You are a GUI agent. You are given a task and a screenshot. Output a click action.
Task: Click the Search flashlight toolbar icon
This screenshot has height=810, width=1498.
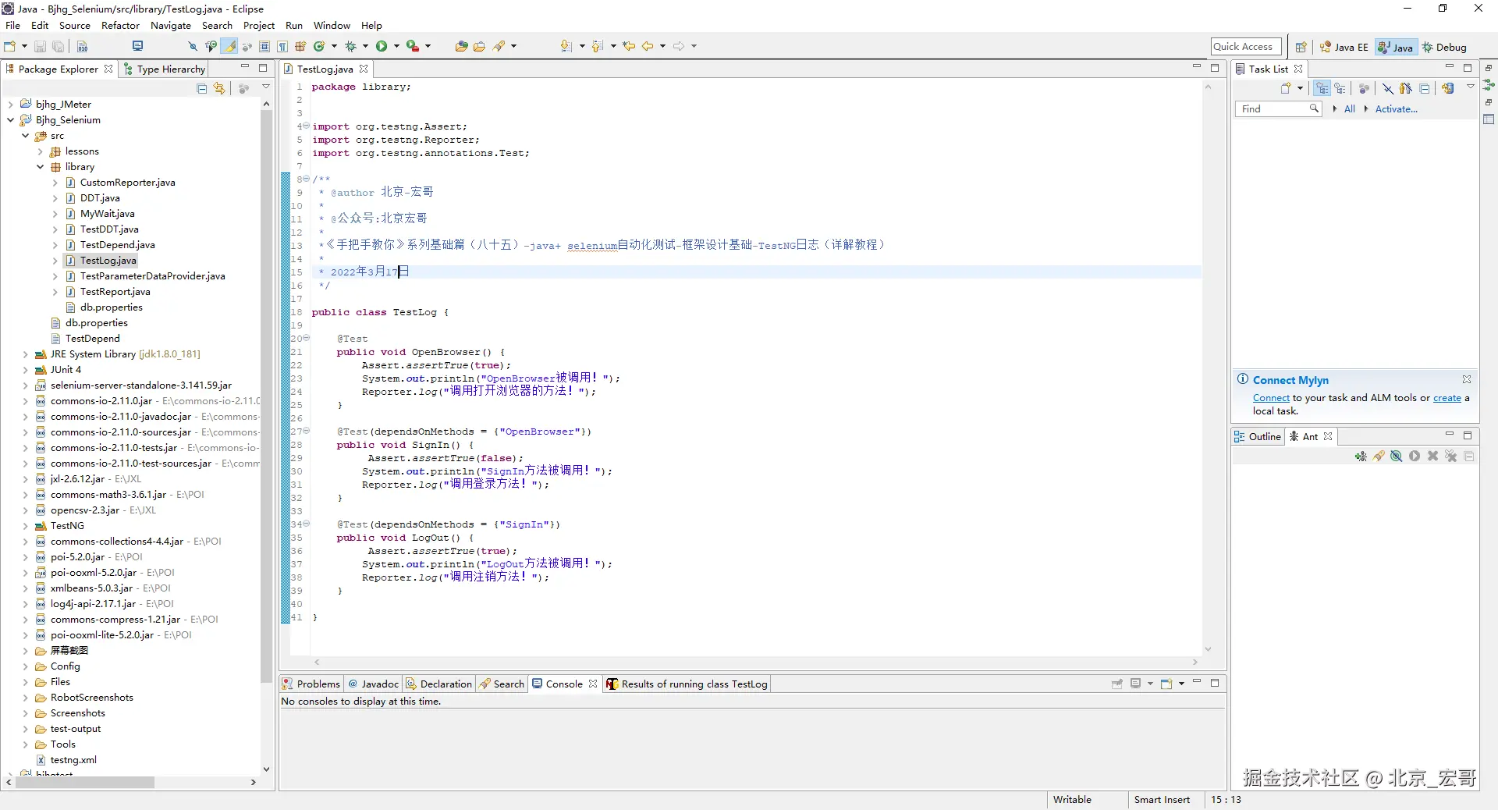click(499, 47)
